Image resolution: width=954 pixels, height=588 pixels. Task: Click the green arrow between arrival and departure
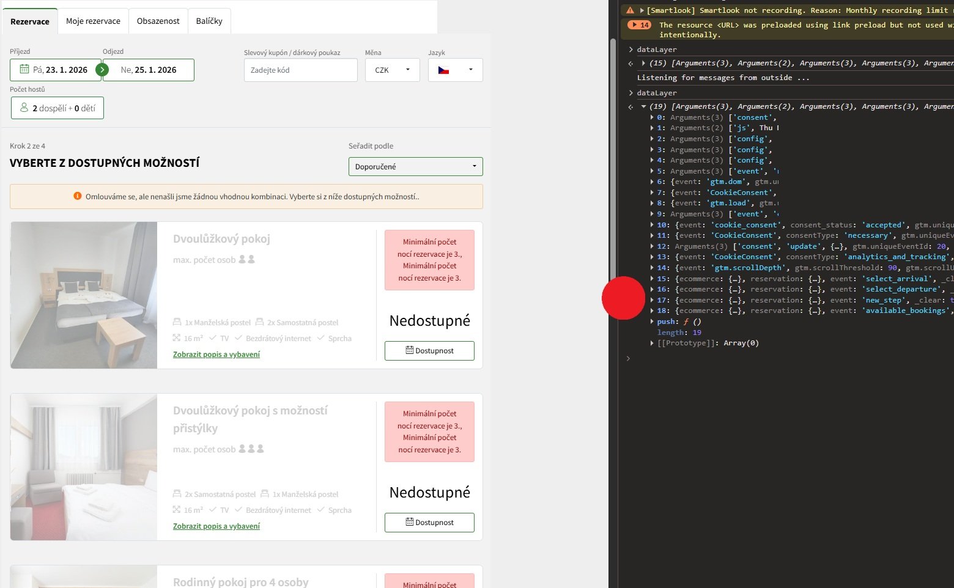(102, 70)
